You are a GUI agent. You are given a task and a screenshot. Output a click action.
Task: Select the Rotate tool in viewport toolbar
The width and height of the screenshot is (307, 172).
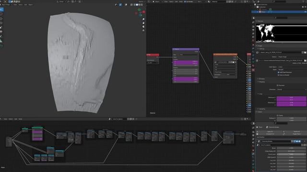point(1,23)
